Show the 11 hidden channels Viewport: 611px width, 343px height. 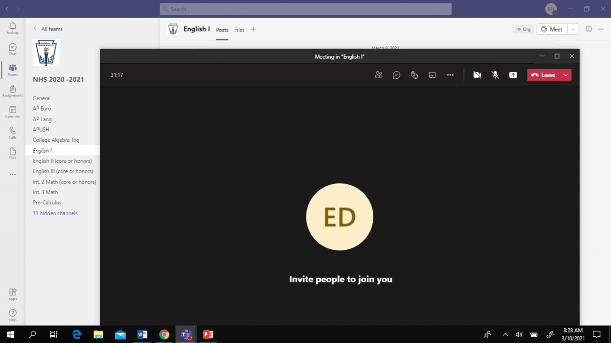(x=55, y=213)
